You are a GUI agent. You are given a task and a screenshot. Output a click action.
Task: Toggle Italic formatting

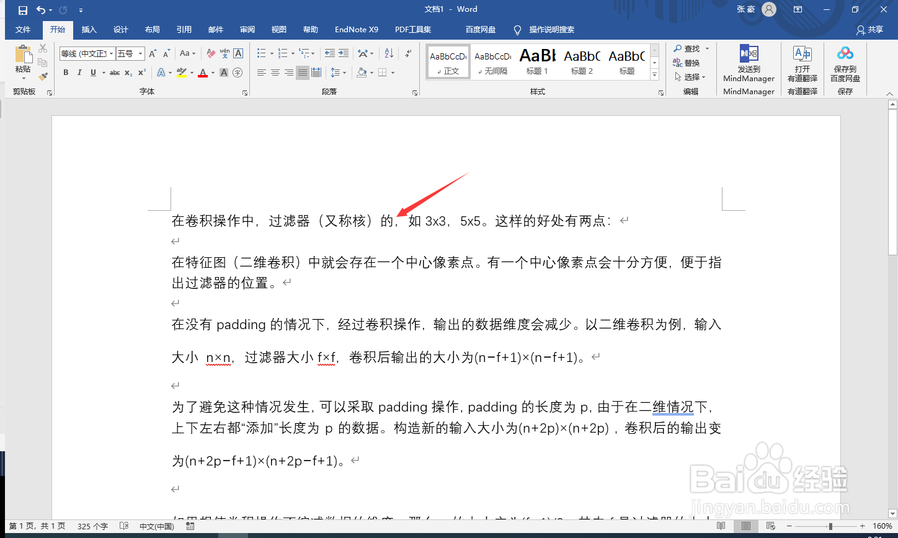click(79, 73)
